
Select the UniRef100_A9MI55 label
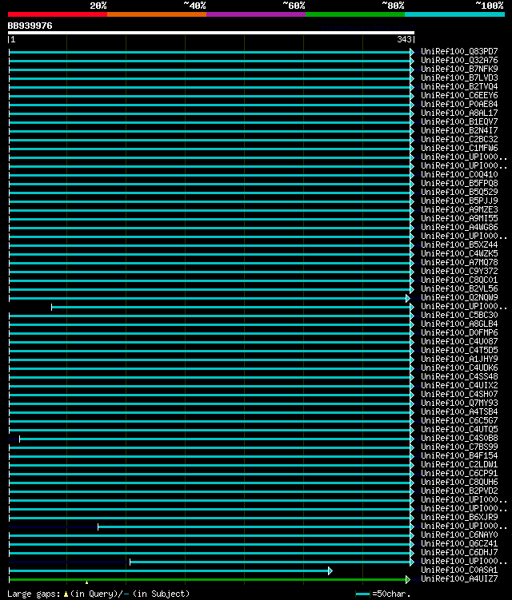point(459,218)
